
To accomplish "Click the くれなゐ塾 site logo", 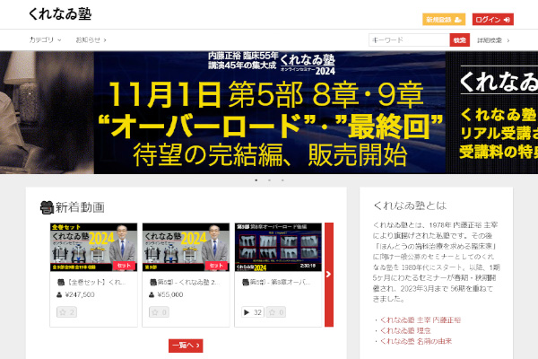I will click(x=60, y=14).
